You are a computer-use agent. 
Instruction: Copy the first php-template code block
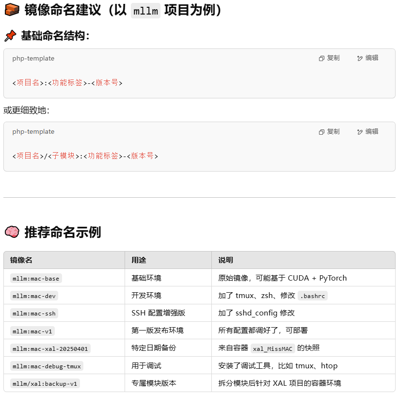pos(329,58)
